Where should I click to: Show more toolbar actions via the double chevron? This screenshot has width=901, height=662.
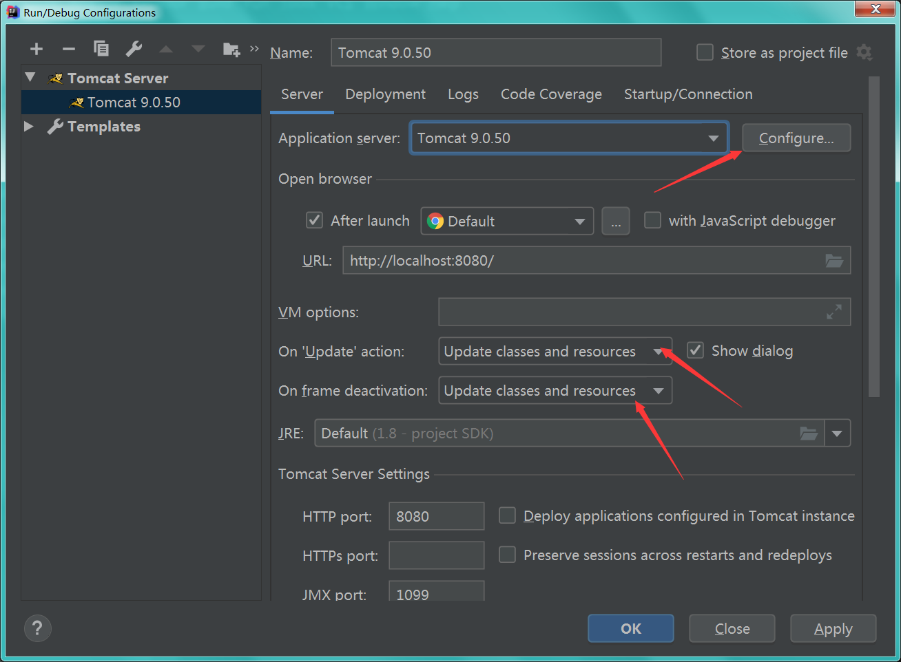(254, 48)
